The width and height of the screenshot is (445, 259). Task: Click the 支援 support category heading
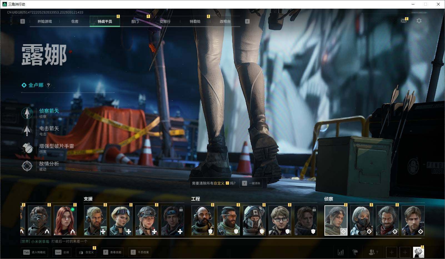point(88,199)
